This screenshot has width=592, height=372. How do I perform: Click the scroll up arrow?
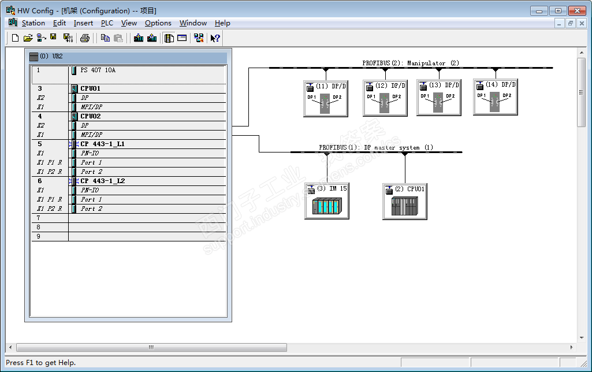click(x=582, y=53)
